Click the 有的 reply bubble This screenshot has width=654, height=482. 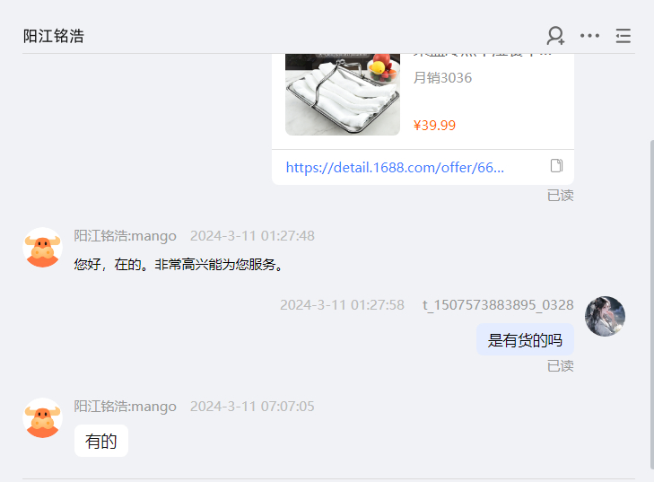[x=101, y=441]
